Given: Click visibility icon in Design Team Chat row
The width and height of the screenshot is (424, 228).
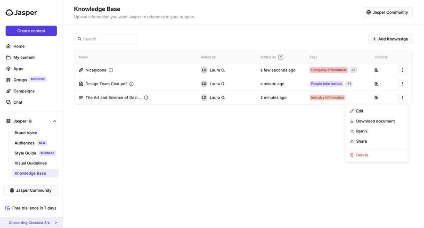Looking at the screenshot, I should [x=376, y=84].
